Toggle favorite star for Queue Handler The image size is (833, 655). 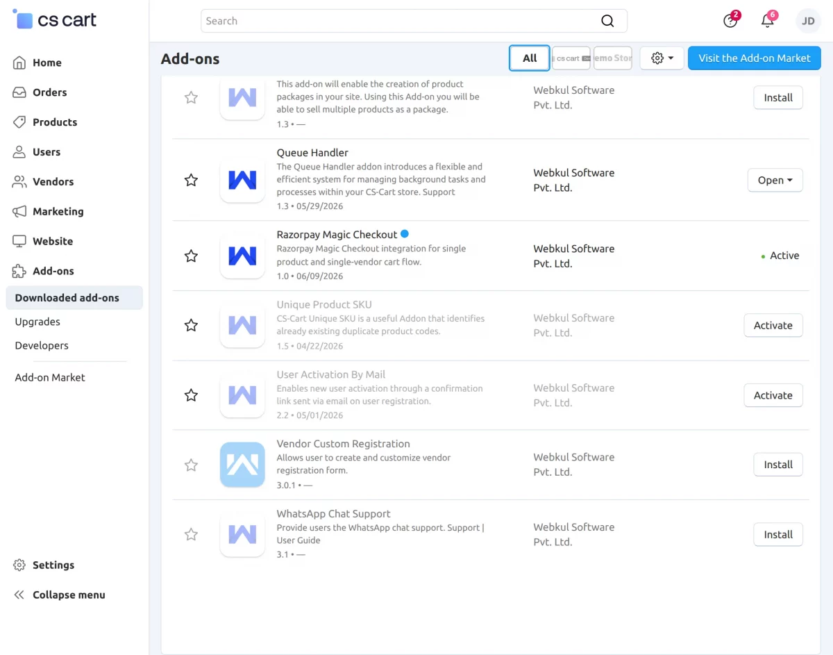[191, 181]
